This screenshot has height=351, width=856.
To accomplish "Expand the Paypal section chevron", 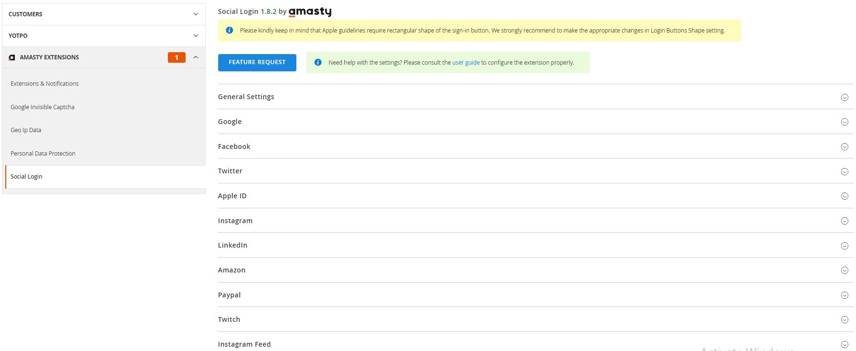I will tap(844, 295).
